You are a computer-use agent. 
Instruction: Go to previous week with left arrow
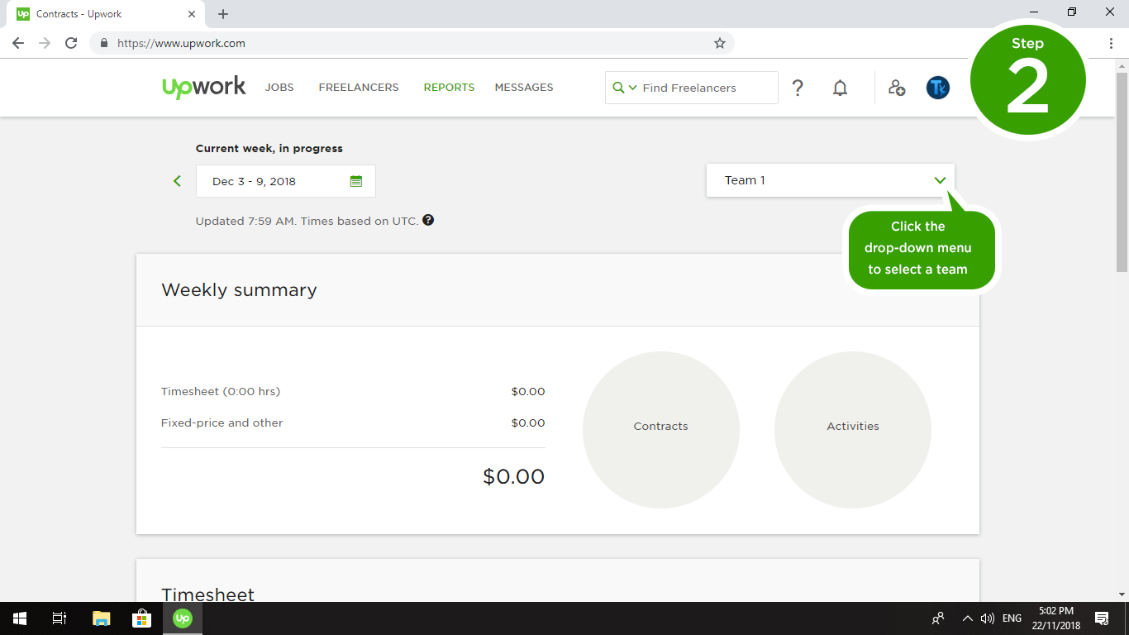[177, 181]
